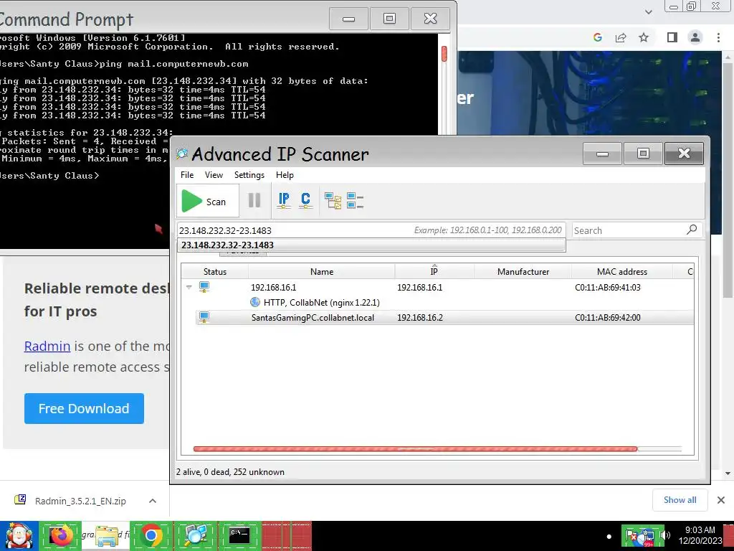The height and width of the screenshot is (551, 734).
Task: Open the Santa Start button
Action: [19, 535]
